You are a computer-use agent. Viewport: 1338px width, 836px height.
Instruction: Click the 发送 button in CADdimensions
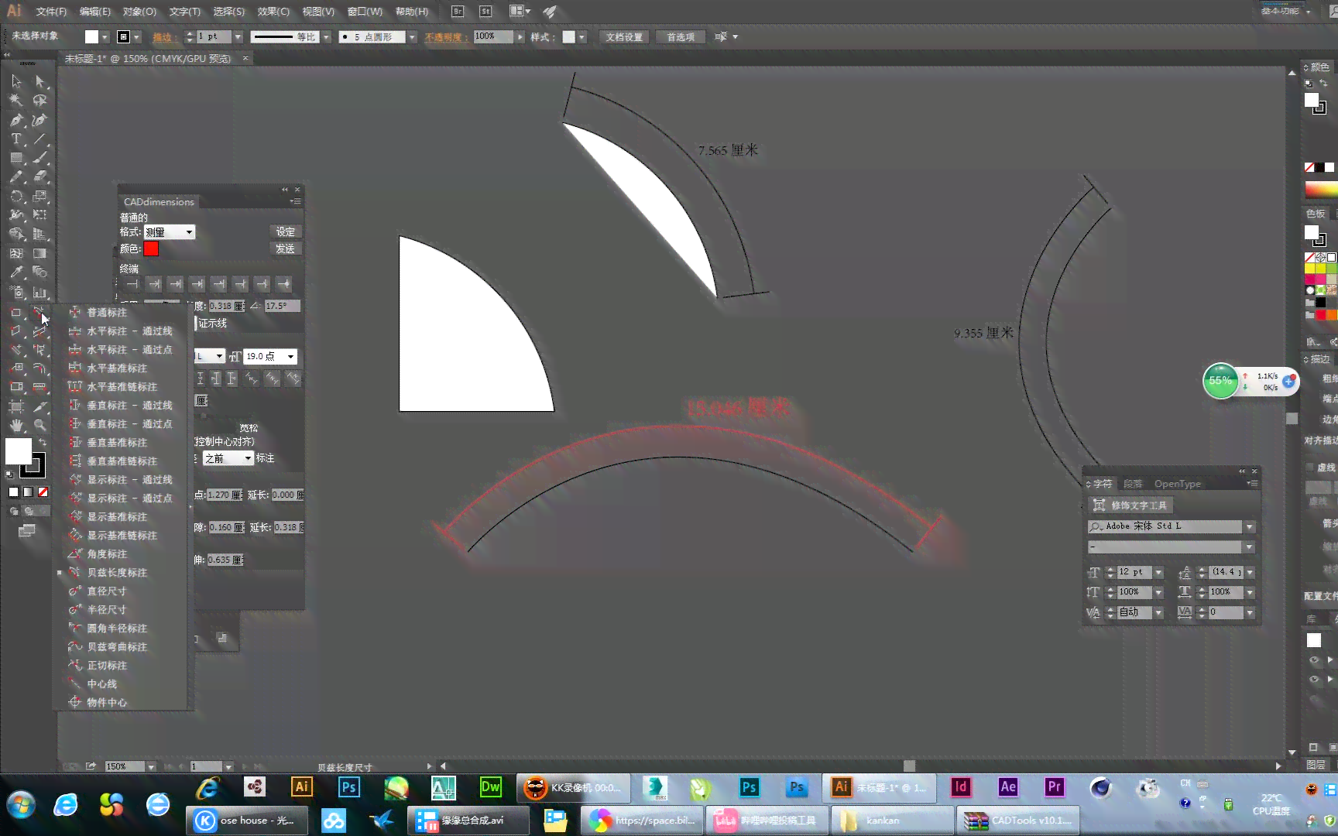[x=285, y=249]
